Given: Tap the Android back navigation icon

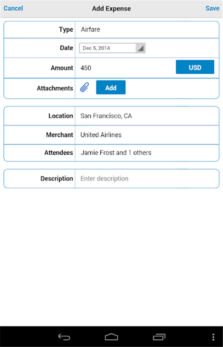Looking at the screenshot, I should pos(64,337).
